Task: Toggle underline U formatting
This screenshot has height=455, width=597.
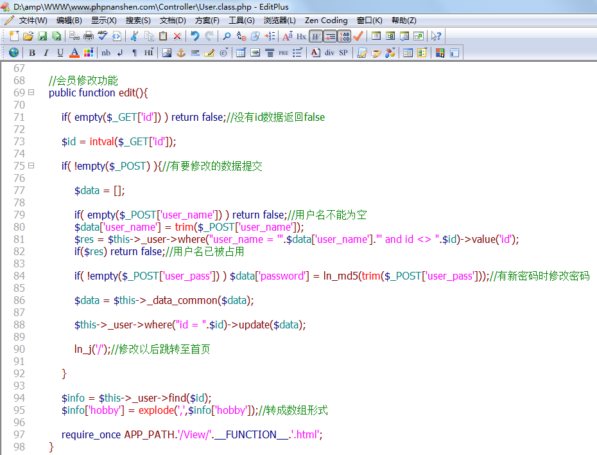Action: pos(60,53)
